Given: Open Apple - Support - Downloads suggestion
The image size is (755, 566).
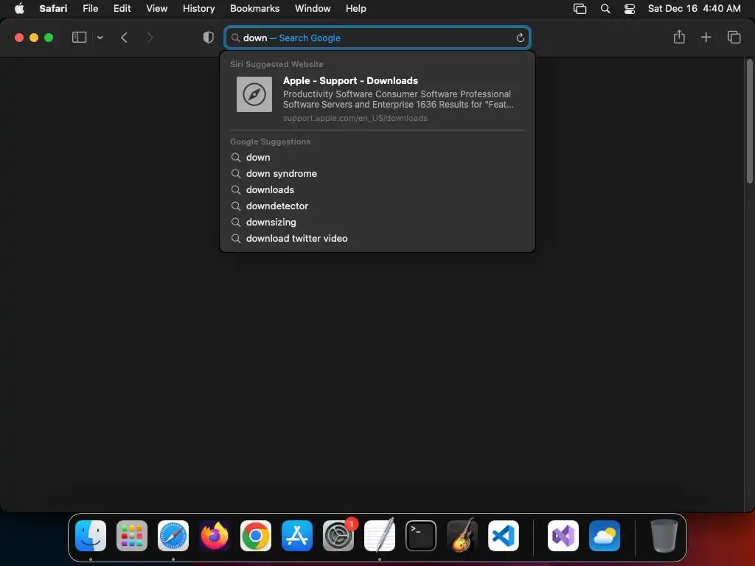Looking at the screenshot, I should click(377, 99).
